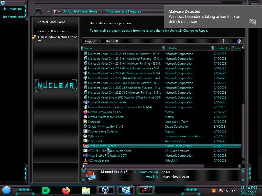
Task: Select the Mozilla Firefox (x64 en-US) row
Action: (162, 112)
